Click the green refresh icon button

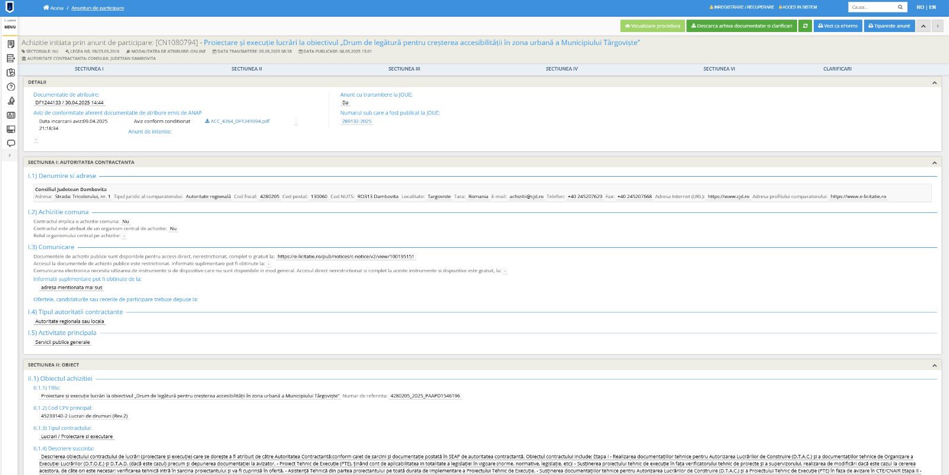click(805, 26)
